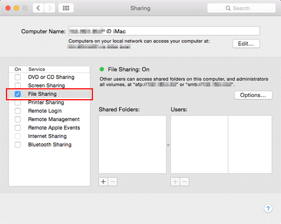Remove user with minus button under Users
The width and height of the screenshot is (281, 224).
[185, 181]
